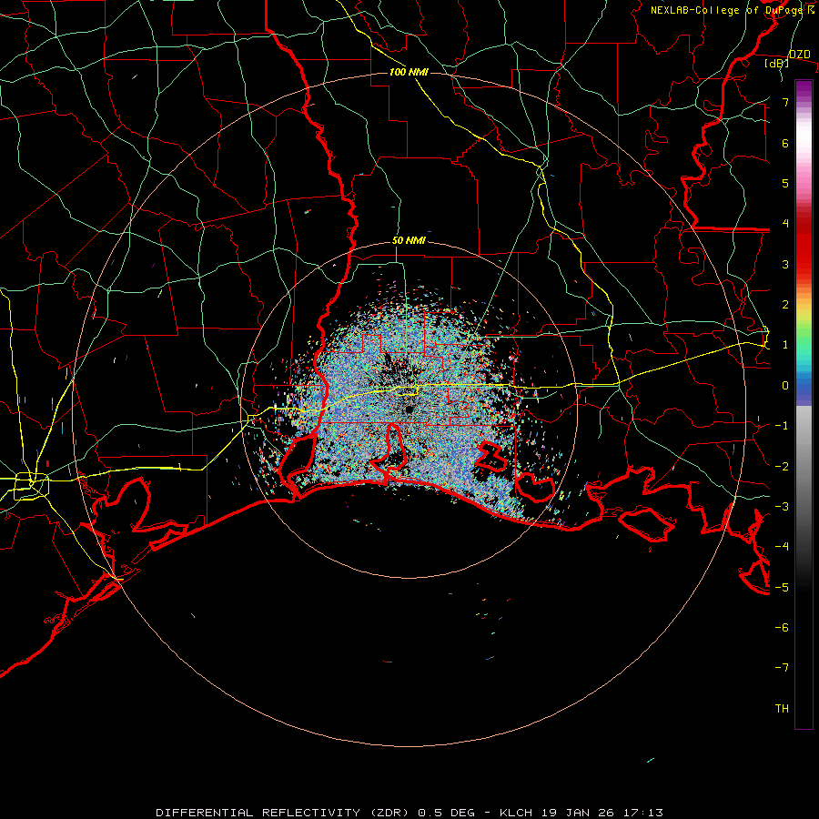Click the ZDR dB color scale bar

(804, 404)
